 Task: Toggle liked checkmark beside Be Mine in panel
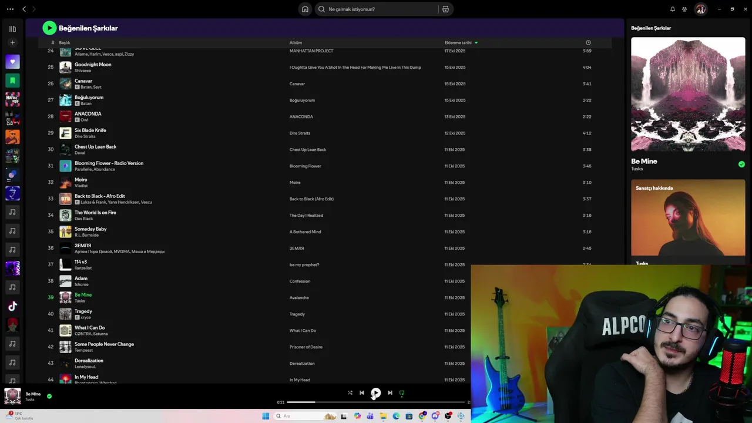(x=741, y=164)
